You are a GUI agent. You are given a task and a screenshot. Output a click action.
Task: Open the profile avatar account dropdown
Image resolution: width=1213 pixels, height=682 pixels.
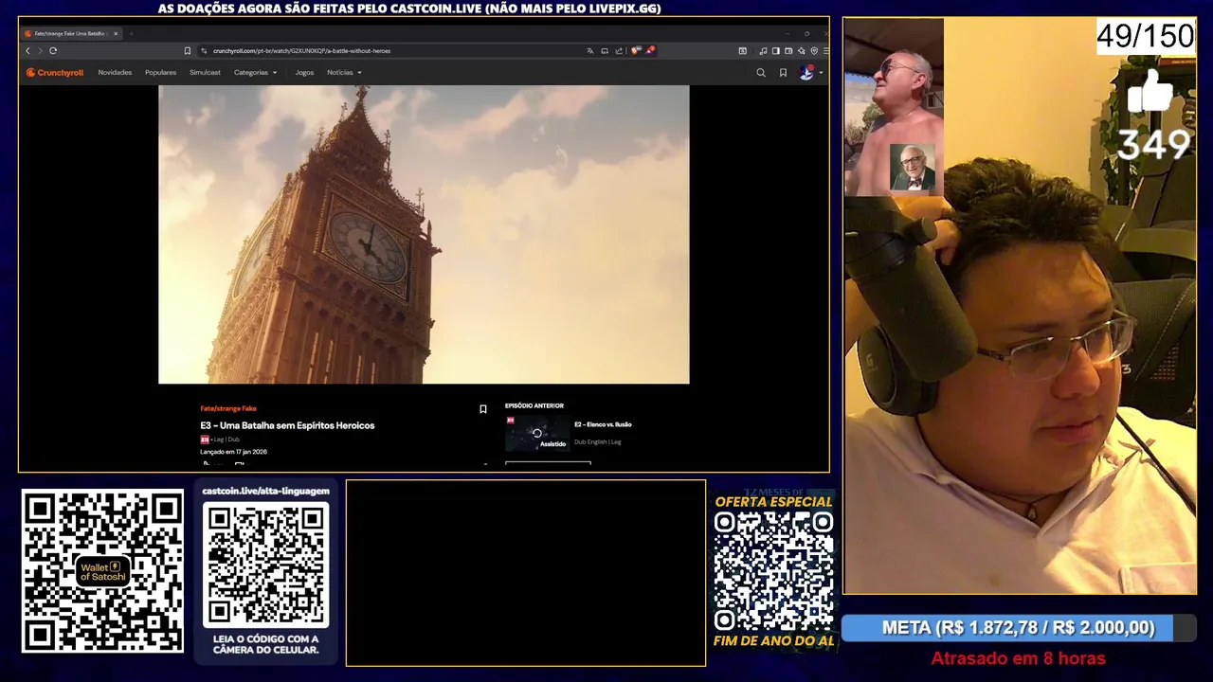tap(810, 72)
